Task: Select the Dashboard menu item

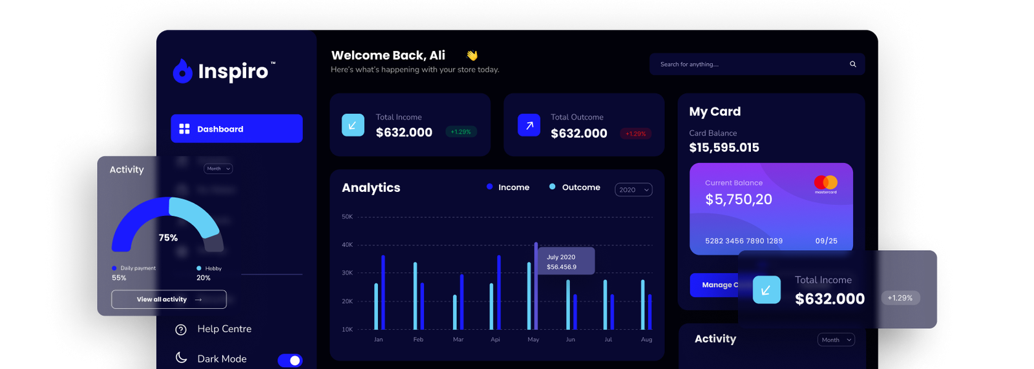Action: click(237, 129)
